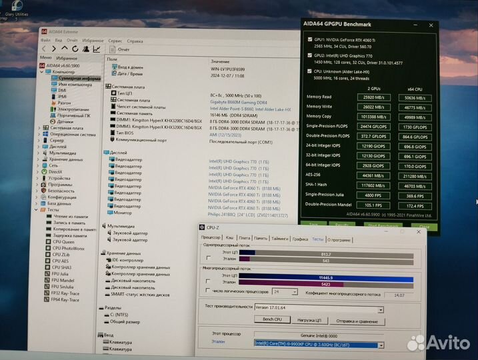Click the Отправка и сравнение button
The height and width of the screenshot is (360, 478).
coord(357,321)
